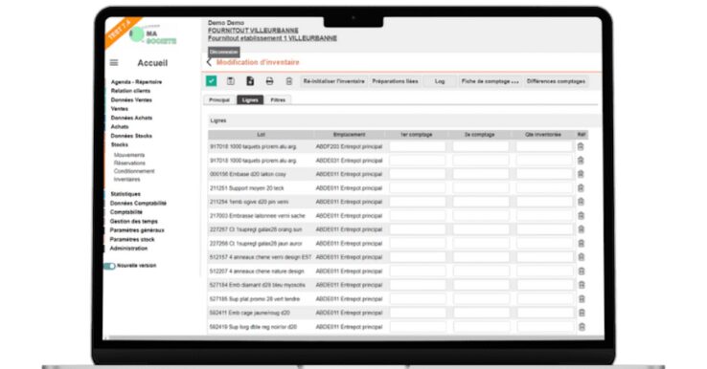Viewport: 707px width, 369px height.
Task: Open Réservations under Stocks
Action: tap(129, 163)
